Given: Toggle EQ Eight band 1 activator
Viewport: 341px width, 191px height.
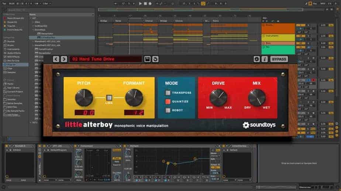Looking at the screenshot, I should pos(137,180).
